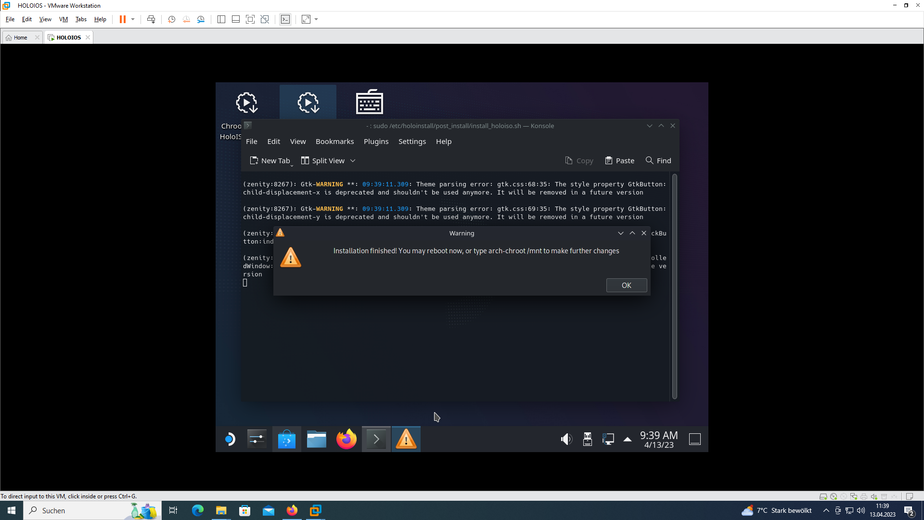Open Dolphin file manager in the panel

[x=316, y=439]
